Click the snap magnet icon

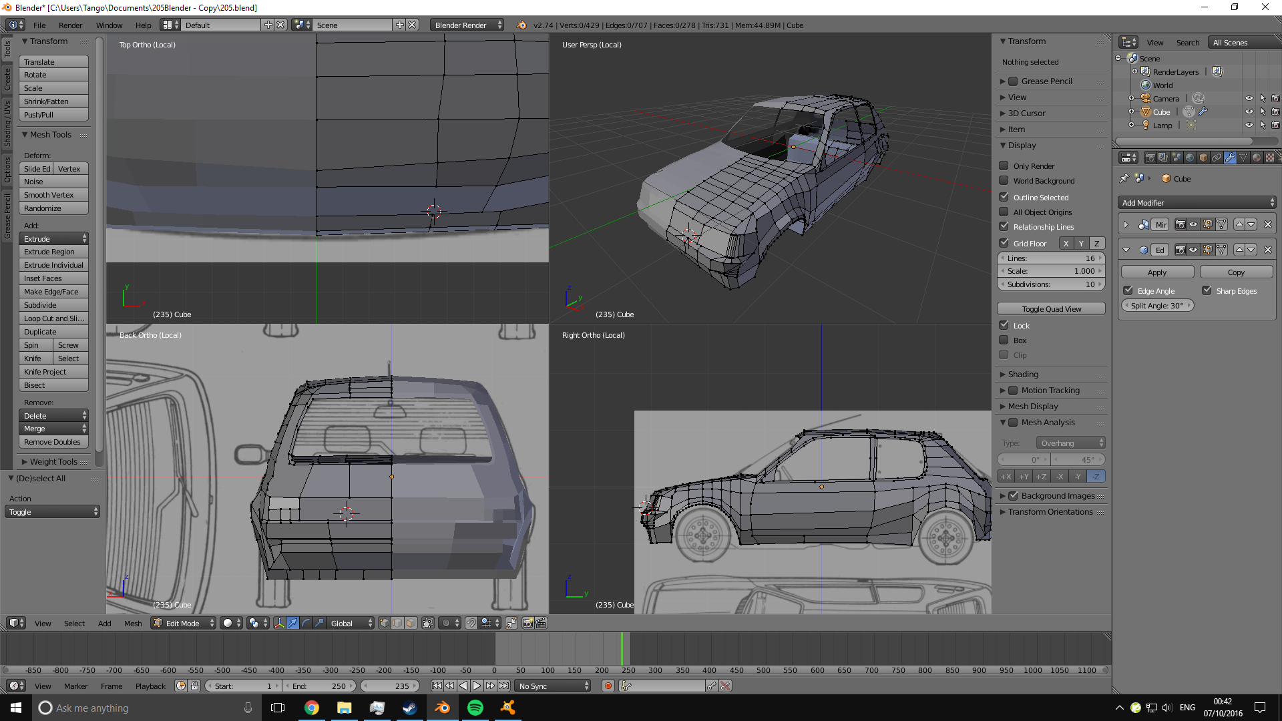pyautogui.click(x=471, y=623)
